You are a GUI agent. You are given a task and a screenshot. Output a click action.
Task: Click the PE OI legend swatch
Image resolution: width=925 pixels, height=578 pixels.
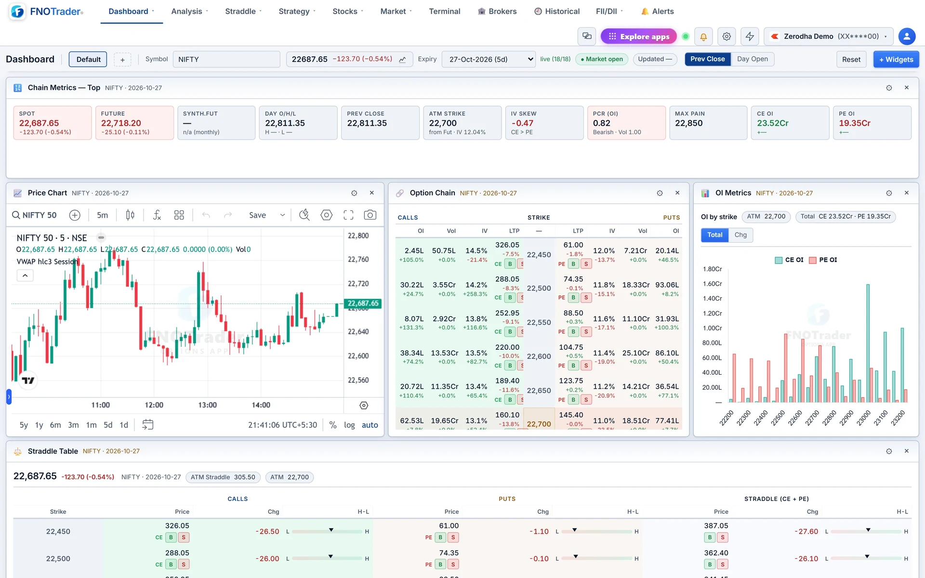pyautogui.click(x=813, y=260)
